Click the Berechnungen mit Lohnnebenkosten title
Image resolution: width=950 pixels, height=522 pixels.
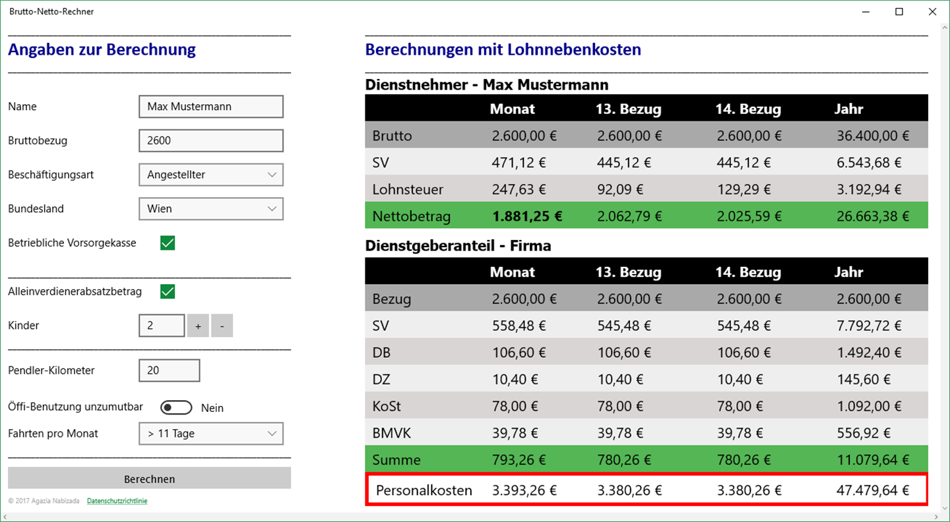point(503,49)
